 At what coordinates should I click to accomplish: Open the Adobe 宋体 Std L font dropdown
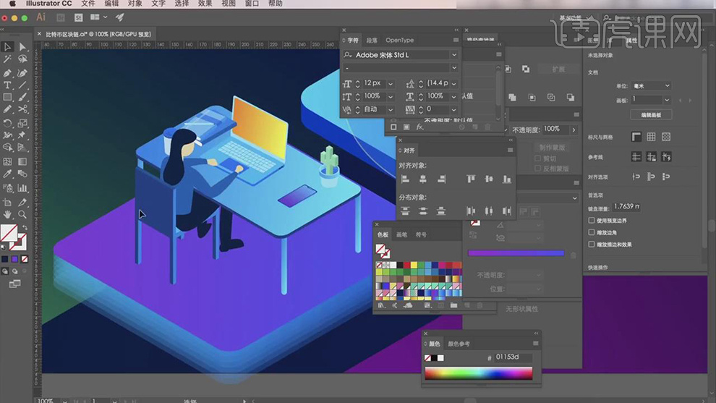(454, 55)
